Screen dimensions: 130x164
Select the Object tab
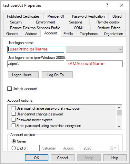coord(117,16)
